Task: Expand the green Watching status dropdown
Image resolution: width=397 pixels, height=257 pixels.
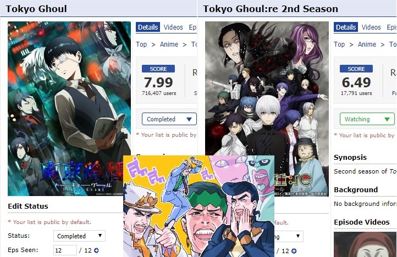Action: click(x=367, y=119)
